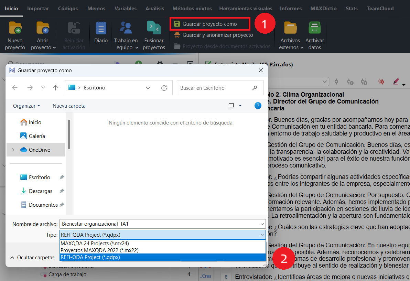This screenshot has width=410, height=281.
Task: Expand the address bar history dropdown
Action: (x=148, y=88)
